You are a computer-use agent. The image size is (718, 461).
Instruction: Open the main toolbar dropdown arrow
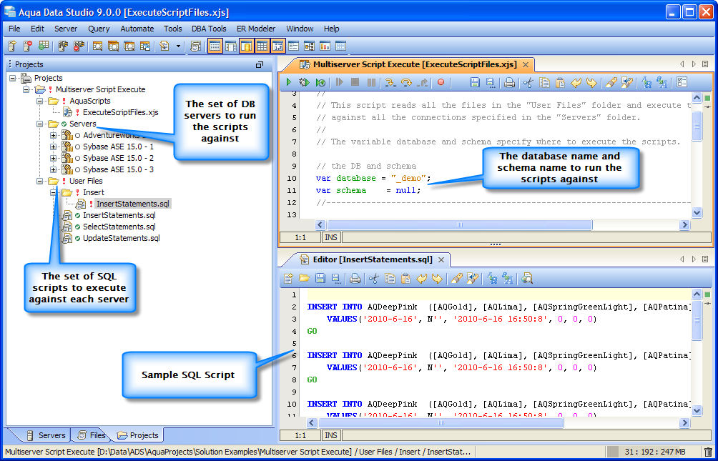178,46
